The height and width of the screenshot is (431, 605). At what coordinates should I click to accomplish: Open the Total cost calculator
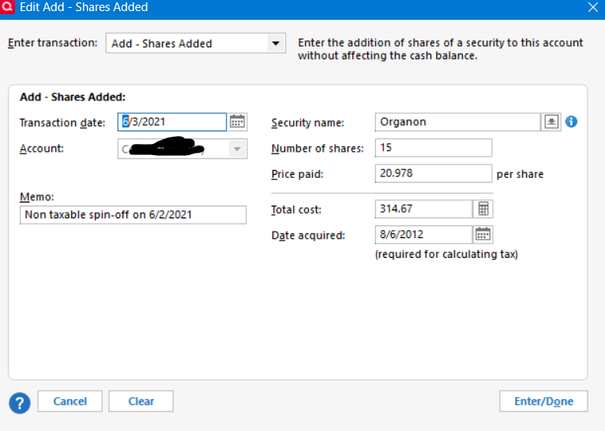click(483, 209)
